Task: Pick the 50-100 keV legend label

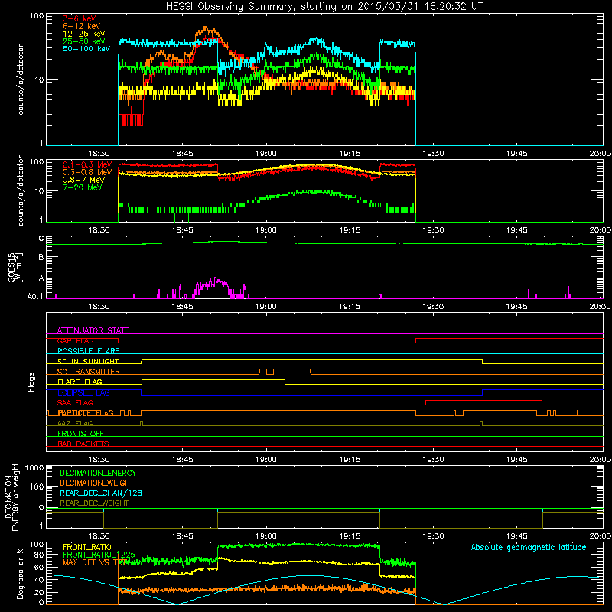Action: [x=86, y=49]
